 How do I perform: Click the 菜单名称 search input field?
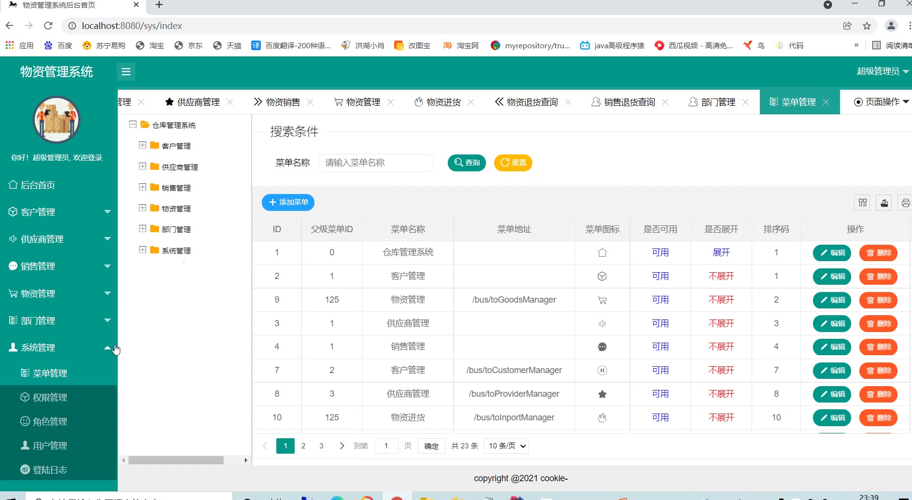coord(376,163)
